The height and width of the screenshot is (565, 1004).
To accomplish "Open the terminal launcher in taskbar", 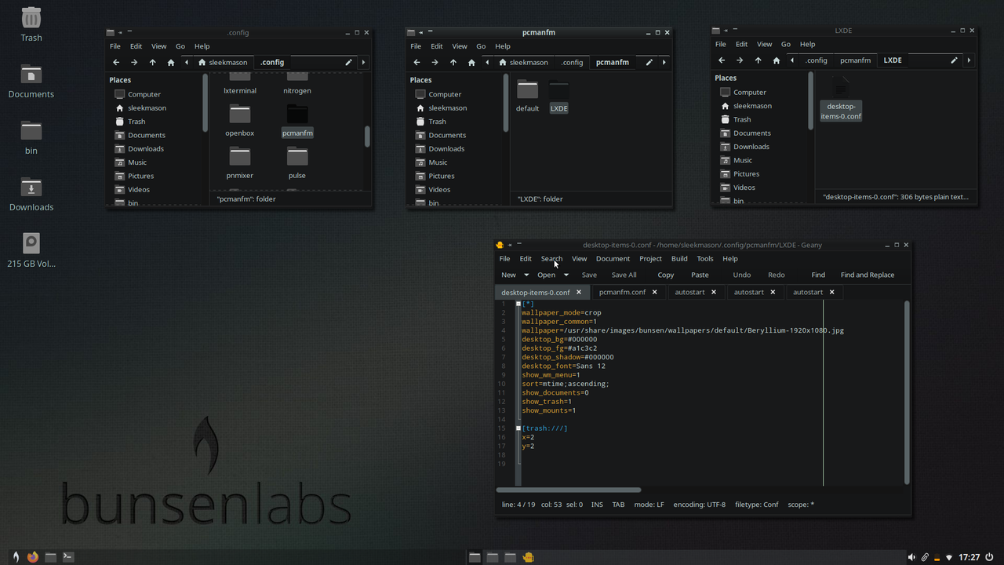I will (68, 557).
